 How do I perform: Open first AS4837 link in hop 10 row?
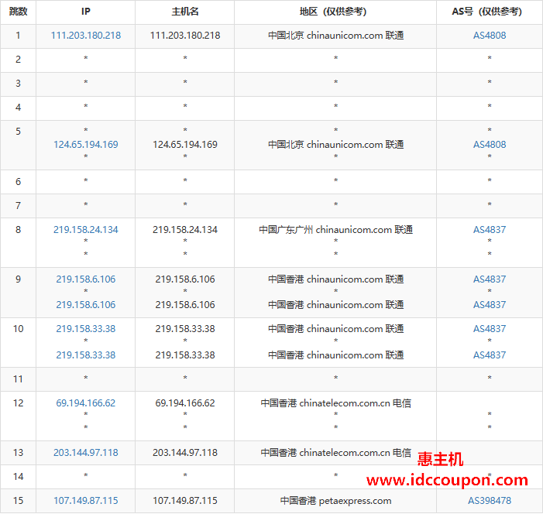pyautogui.click(x=490, y=328)
